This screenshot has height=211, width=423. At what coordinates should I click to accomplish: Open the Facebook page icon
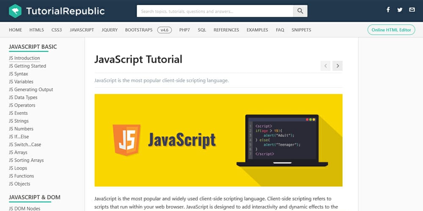pyautogui.click(x=388, y=10)
